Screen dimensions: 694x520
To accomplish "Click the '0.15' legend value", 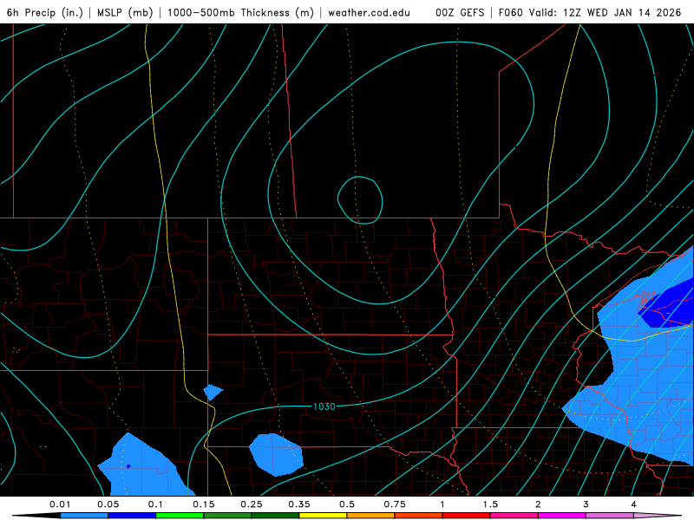I will 204,504.
